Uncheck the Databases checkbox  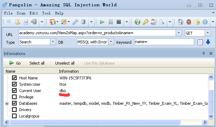coord(14,103)
